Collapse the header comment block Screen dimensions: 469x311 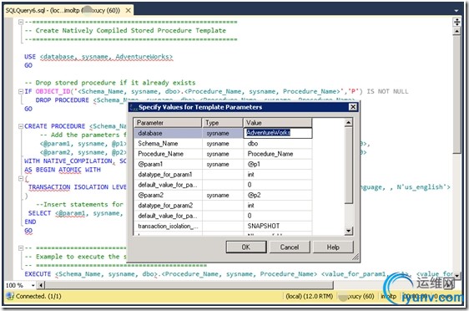pyautogui.click(x=21, y=22)
